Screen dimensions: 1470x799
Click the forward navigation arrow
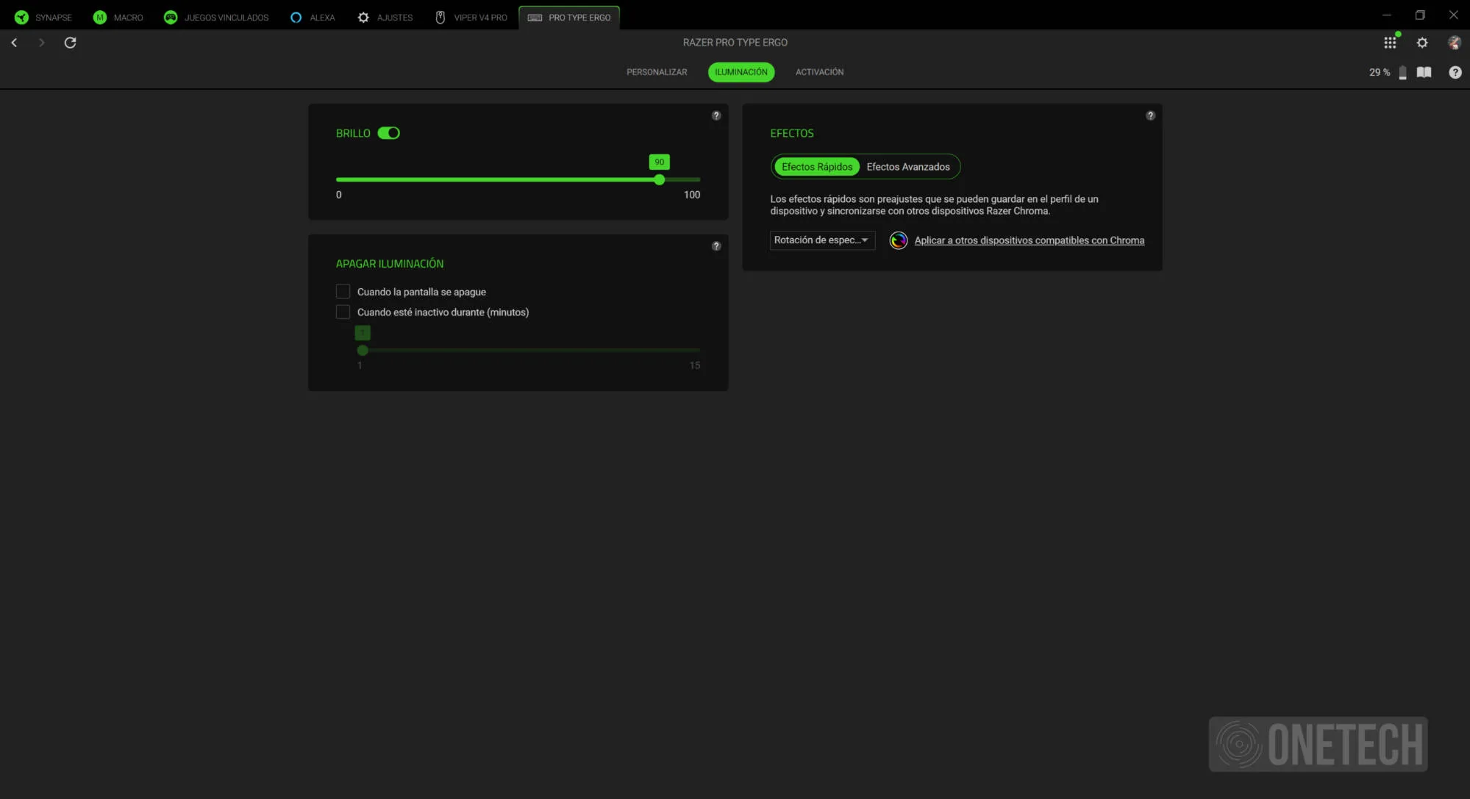pyautogui.click(x=41, y=43)
